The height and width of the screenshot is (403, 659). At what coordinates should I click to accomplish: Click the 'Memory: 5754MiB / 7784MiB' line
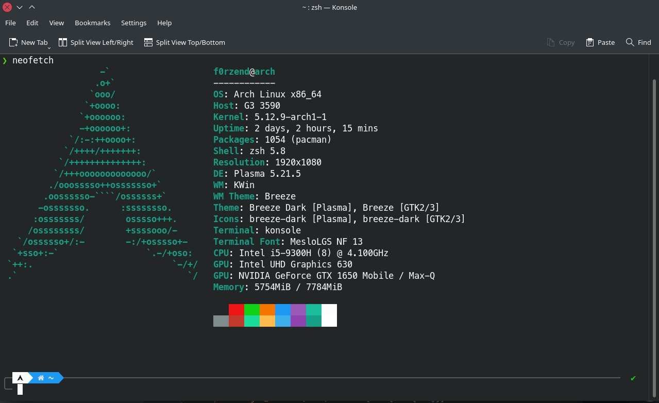pos(278,287)
